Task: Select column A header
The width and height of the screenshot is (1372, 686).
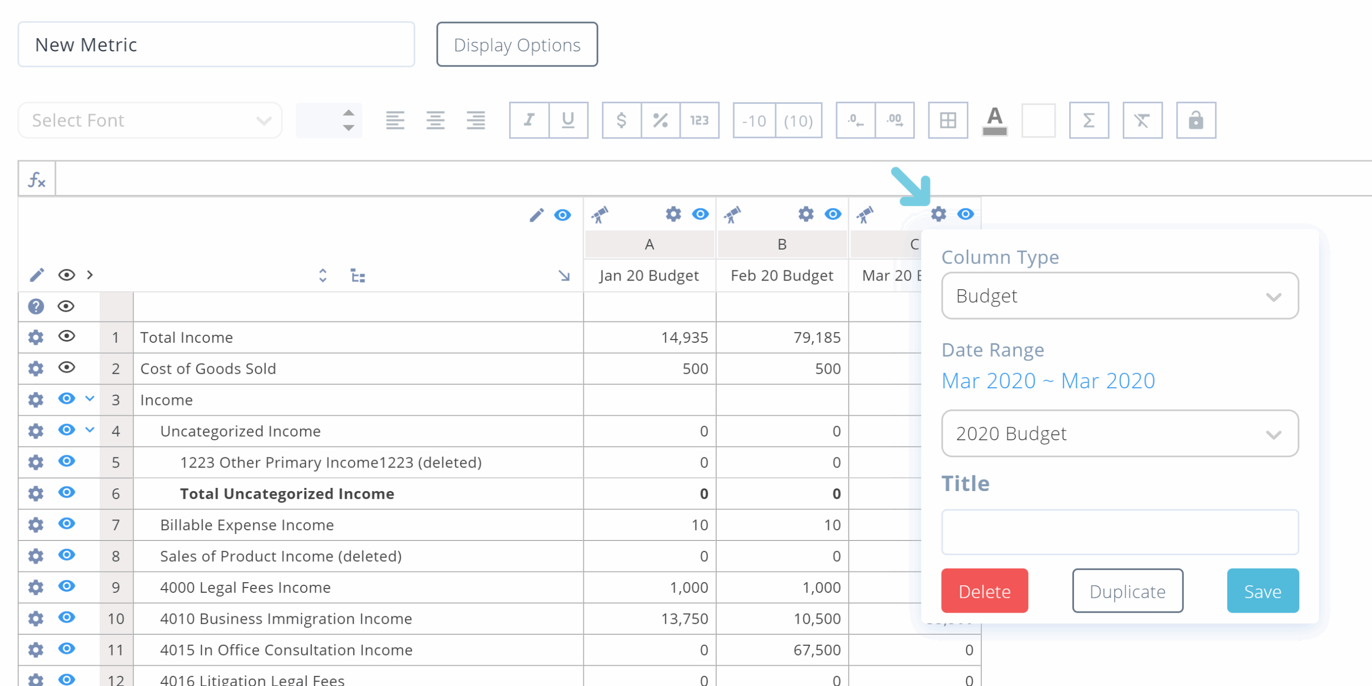Action: (x=649, y=245)
